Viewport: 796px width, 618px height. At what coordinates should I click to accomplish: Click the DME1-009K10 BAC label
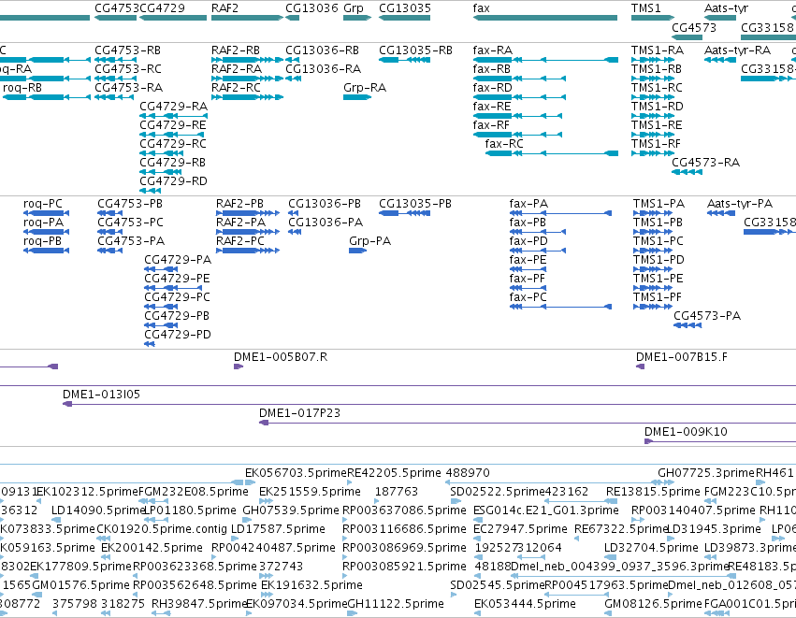[x=686, y=432]
